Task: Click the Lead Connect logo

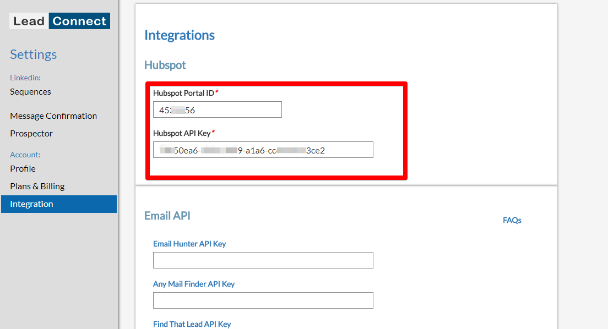Action: [x=59, y=21]
